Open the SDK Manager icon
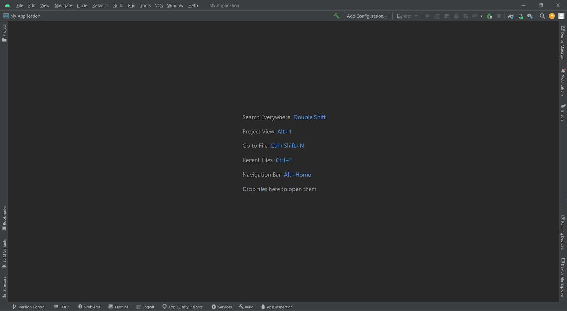Screen dimensions: 567x311 530,16
